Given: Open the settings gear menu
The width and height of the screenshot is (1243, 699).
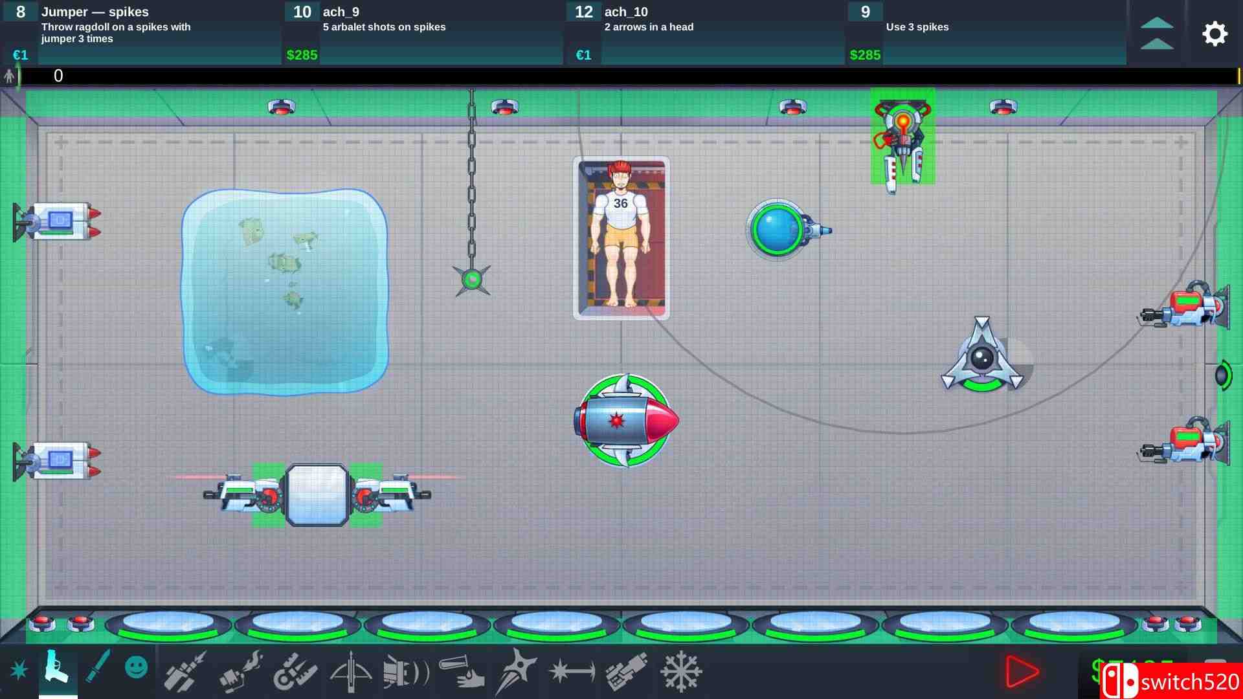Looking at the screenshot, I should pyautogui.click(x=1216, y=34).
